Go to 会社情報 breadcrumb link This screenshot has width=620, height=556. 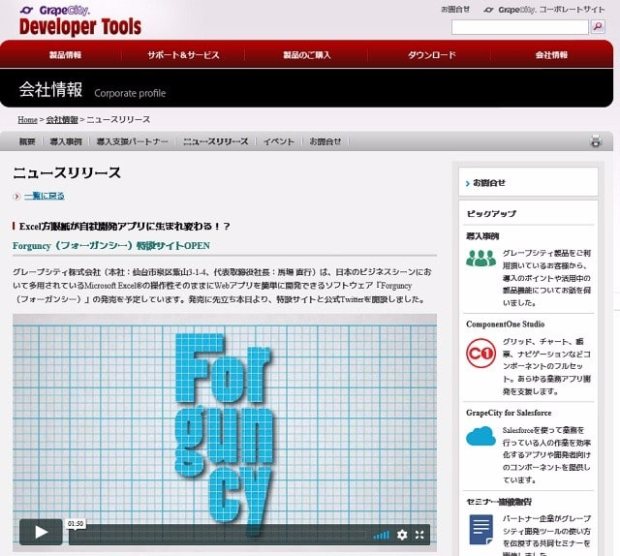point(62,119)
